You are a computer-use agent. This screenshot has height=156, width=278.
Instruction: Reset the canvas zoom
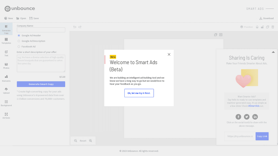[x=83, y=141]
